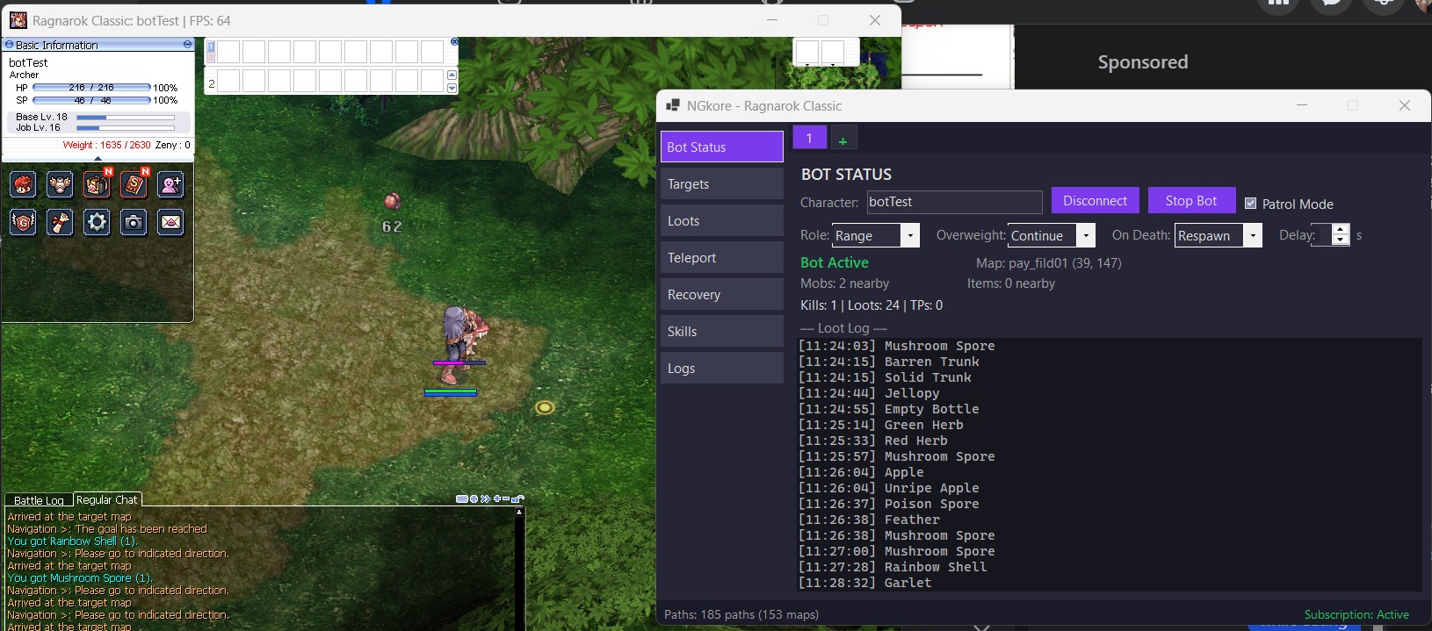This screenshot has width=1432, height=631.
Task: Click the NGkore app icon in its title bar
Action: [x=673, y=105]
